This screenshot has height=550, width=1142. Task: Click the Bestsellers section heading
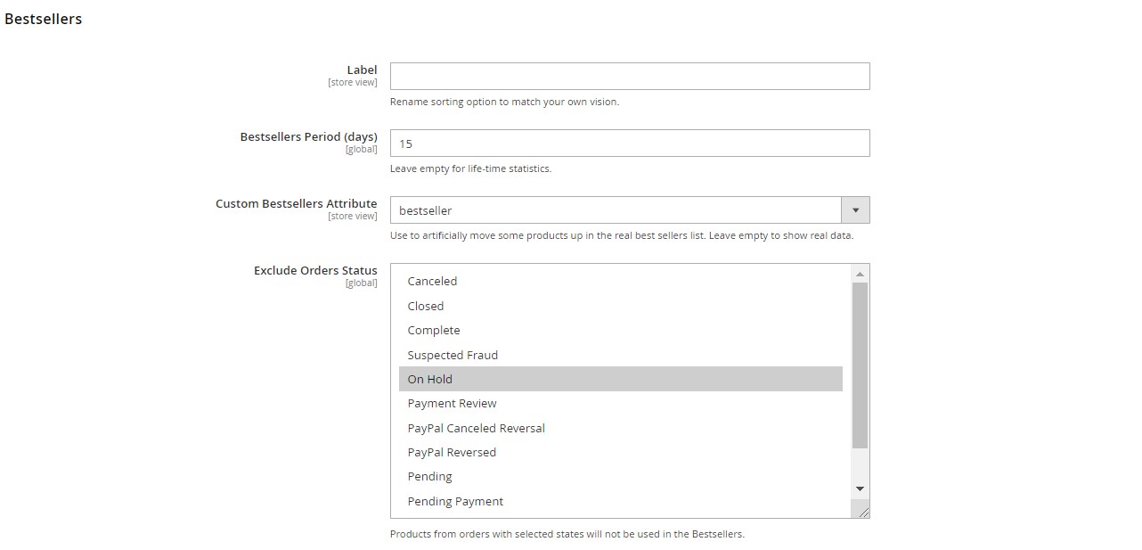[x=44, y=19]
